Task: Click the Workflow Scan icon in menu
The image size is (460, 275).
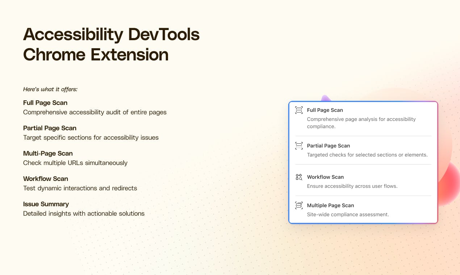Action: pos(299,177)
